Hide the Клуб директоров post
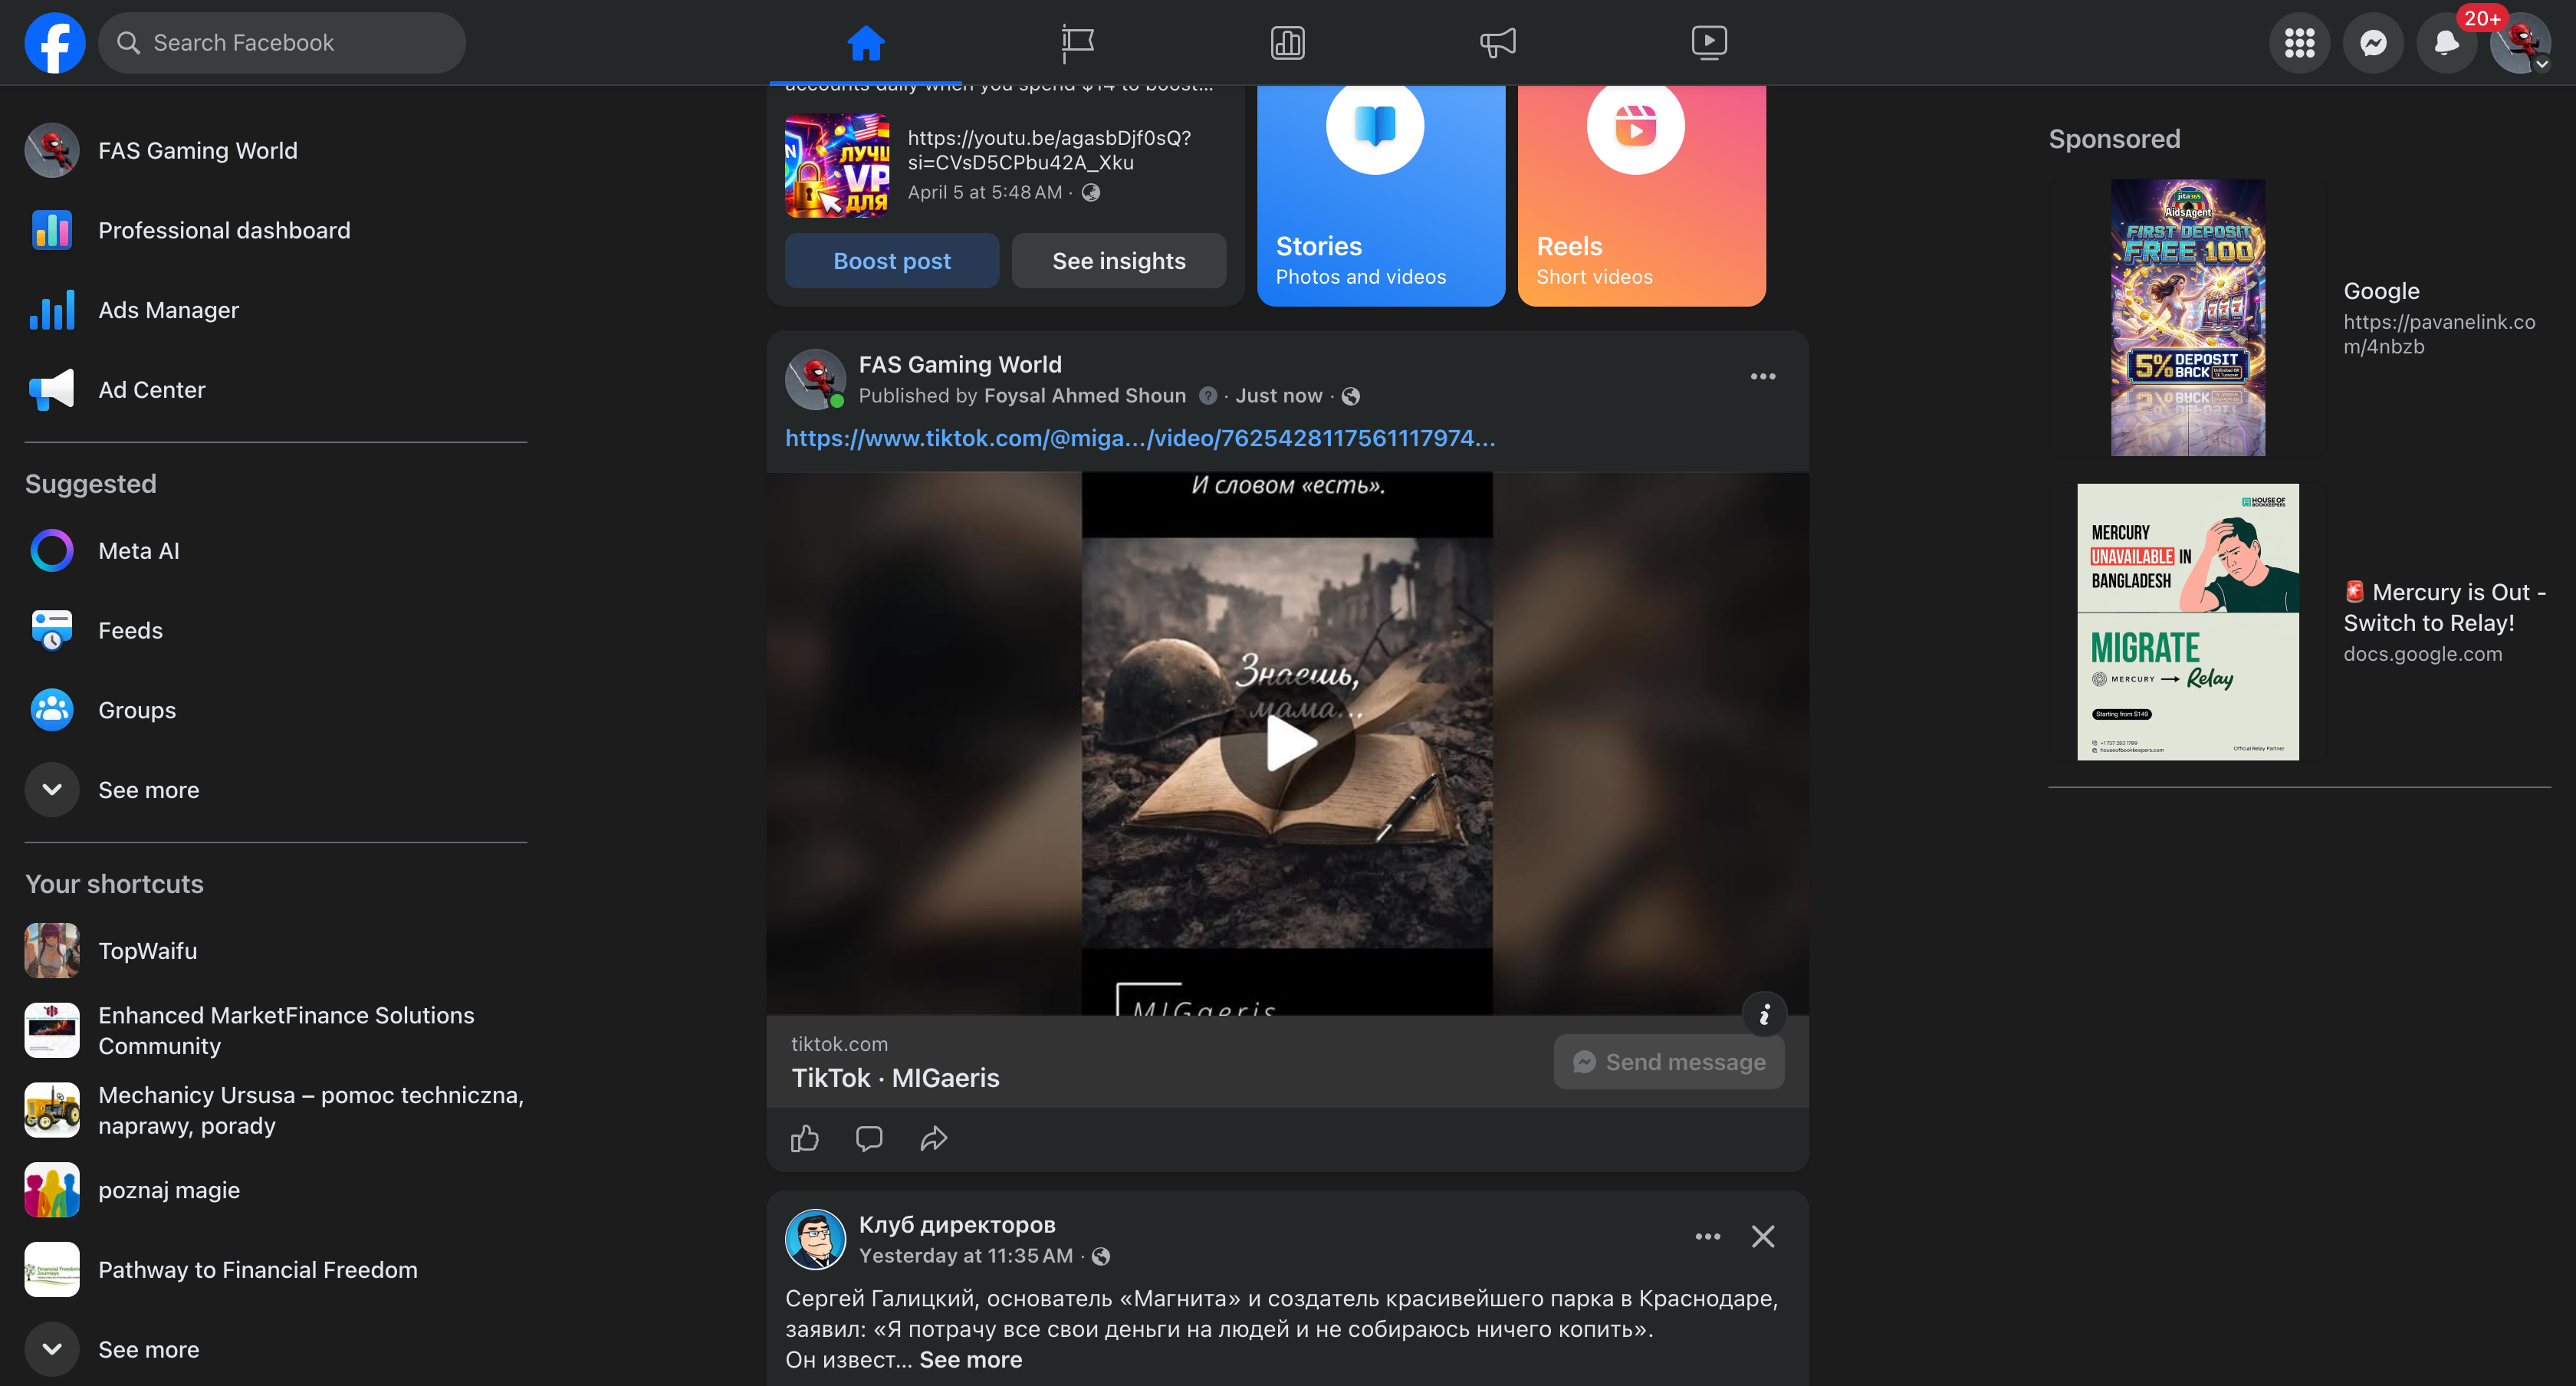 pos(1763,1237)
